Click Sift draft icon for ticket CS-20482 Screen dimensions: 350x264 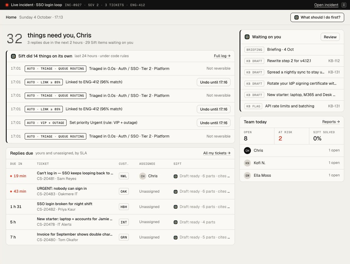point(176,207)
